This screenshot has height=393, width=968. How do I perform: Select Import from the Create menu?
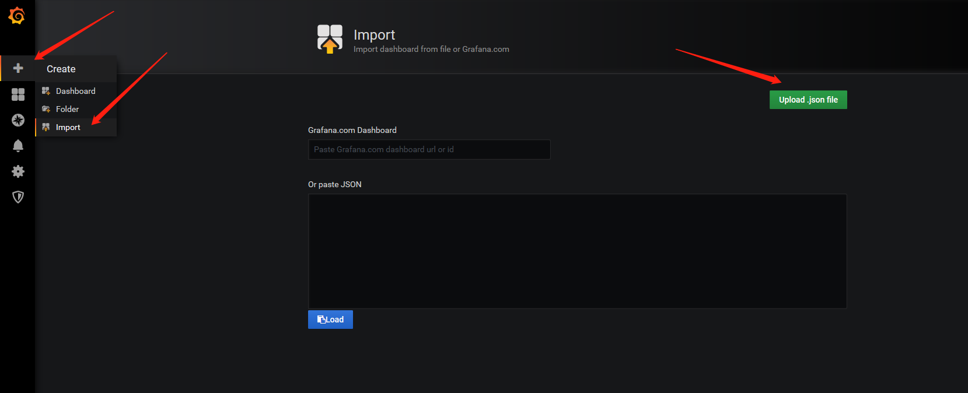[76, 127]
